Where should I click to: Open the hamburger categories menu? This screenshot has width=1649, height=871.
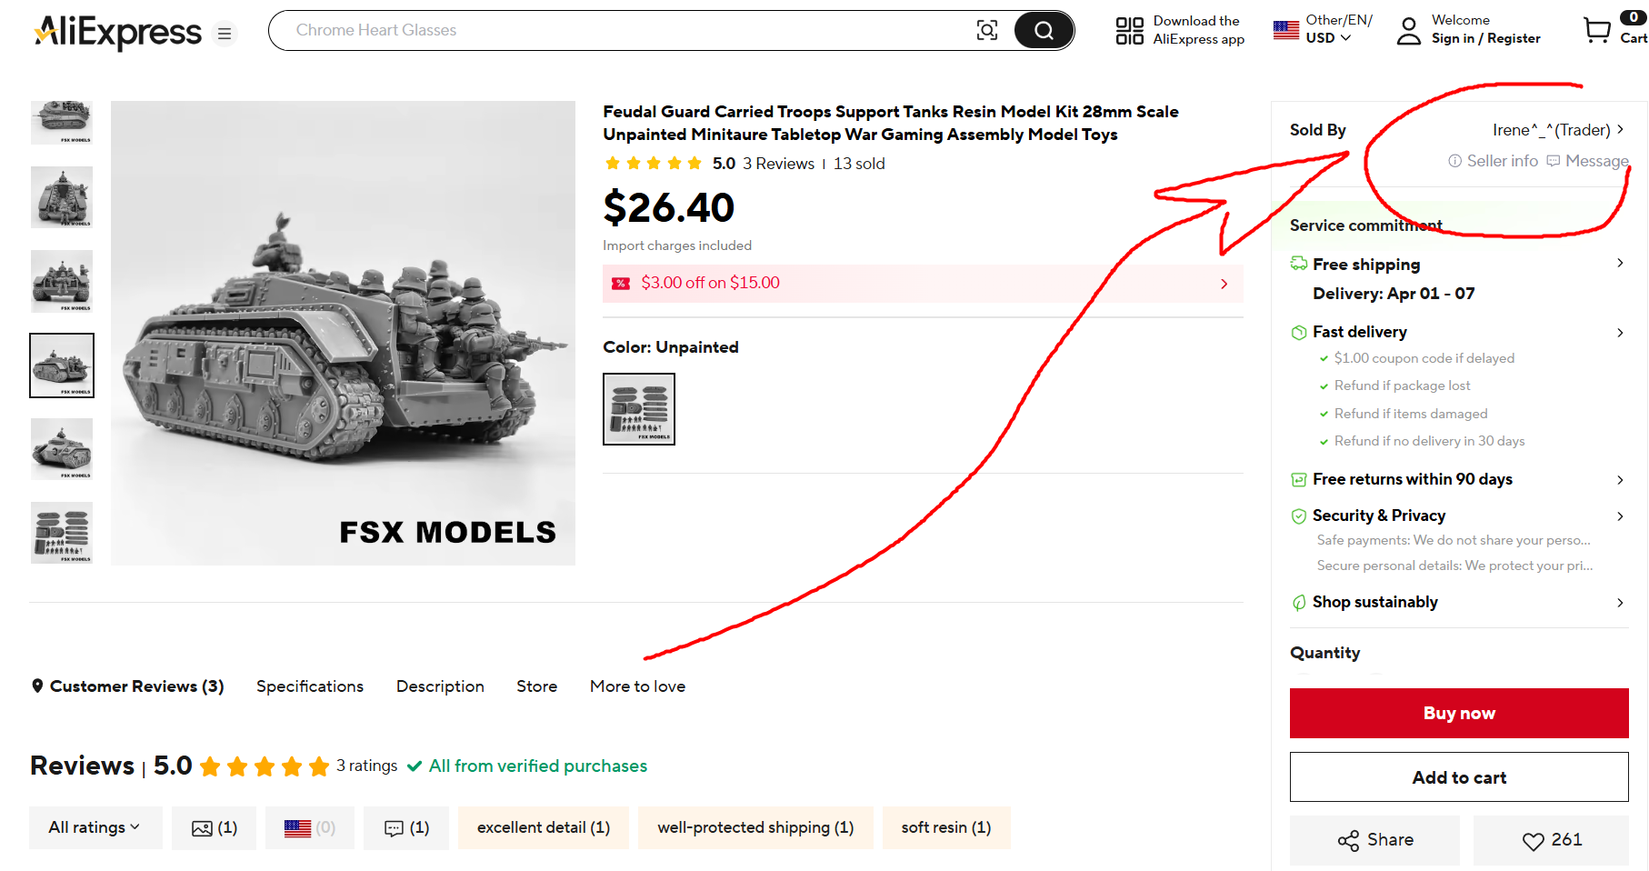225,34
